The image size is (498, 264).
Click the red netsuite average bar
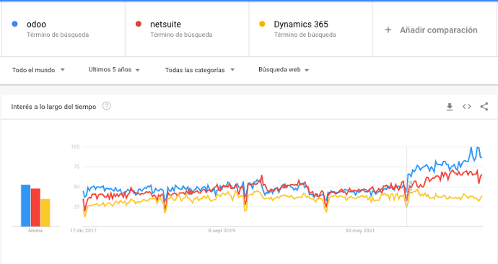tap(35, 208)
